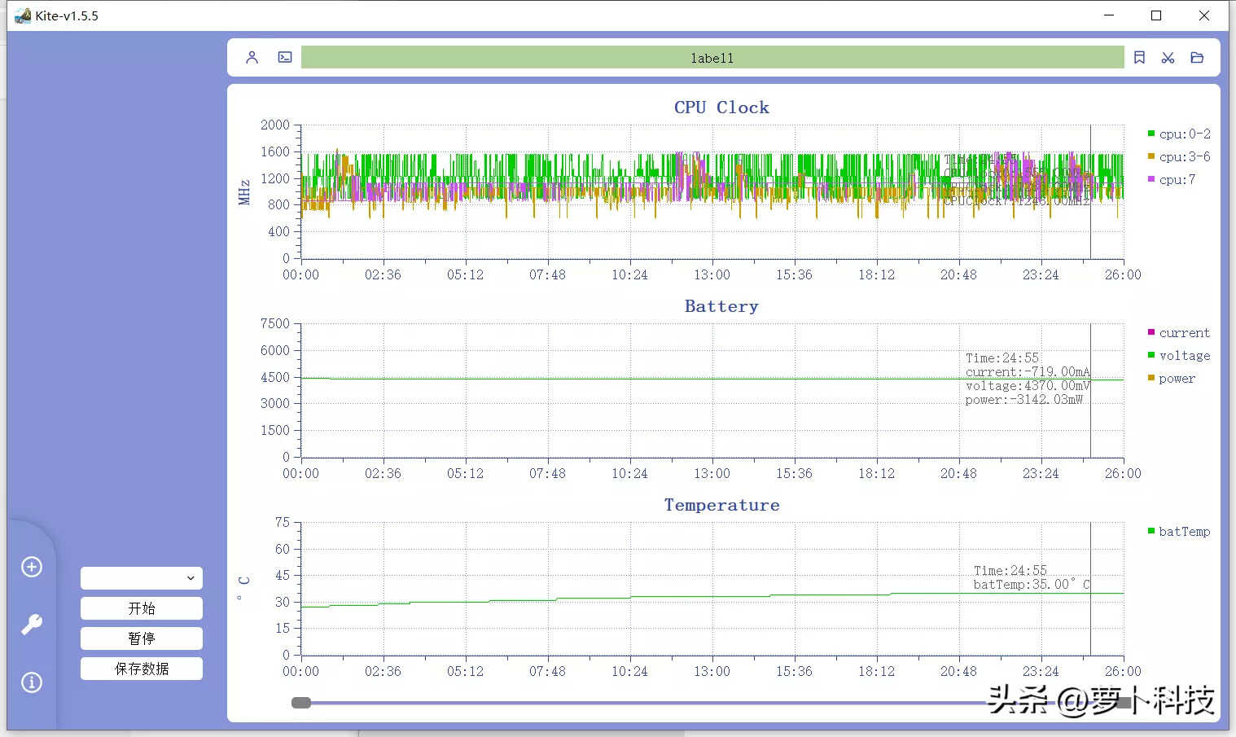
Task: Click the bookmark icon in top bar
Action: pyautogui.click(x=1139, y=58)
